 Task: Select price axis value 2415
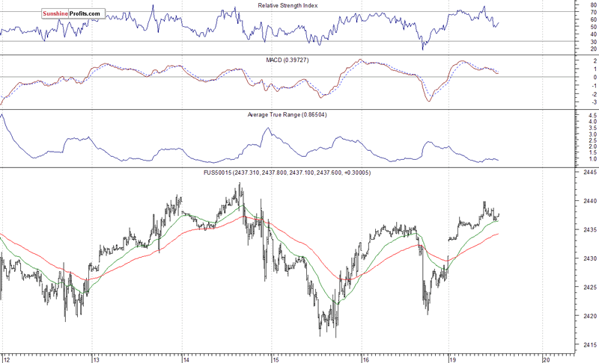point(589,345)
